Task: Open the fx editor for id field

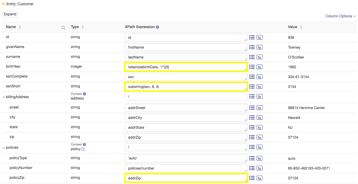Action: tap(260, 37)
